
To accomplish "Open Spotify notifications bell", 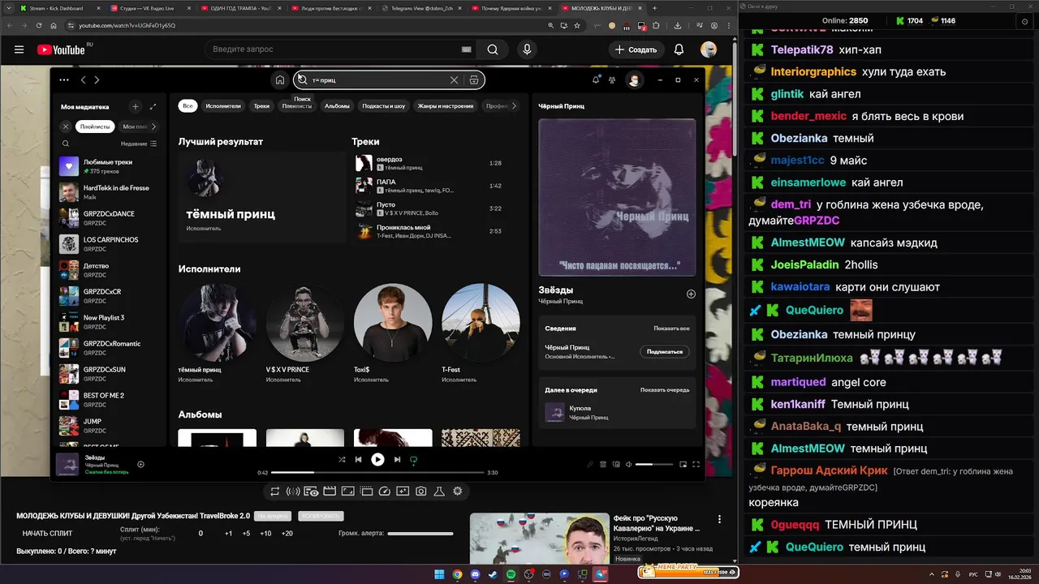I will coord(596,79).
